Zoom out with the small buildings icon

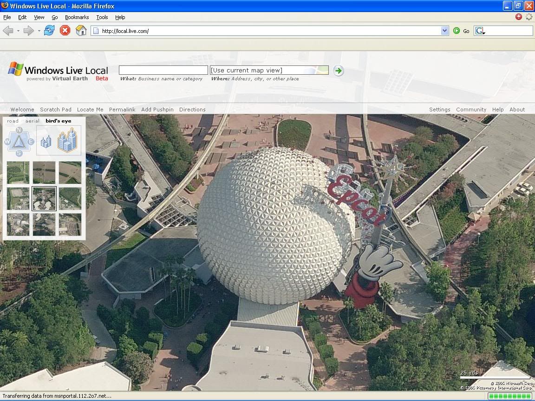pyautogui.click(x=46, y=141)
